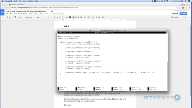Open the Window menu in menu bar

tap(31, 1)
